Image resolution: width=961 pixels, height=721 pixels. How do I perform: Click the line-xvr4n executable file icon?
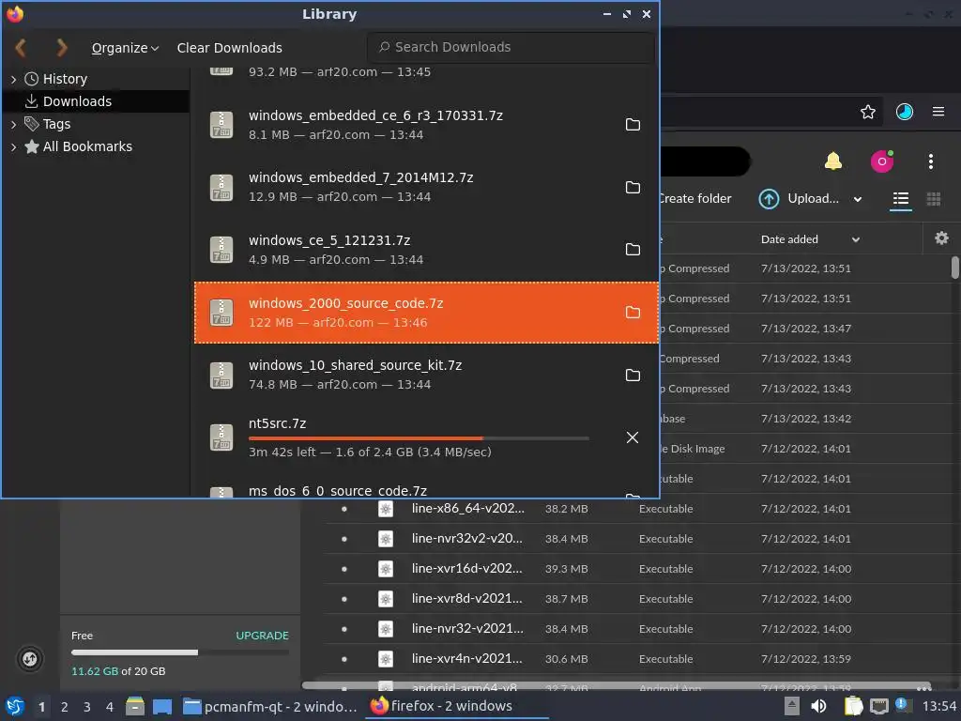(x=386, y=659)
